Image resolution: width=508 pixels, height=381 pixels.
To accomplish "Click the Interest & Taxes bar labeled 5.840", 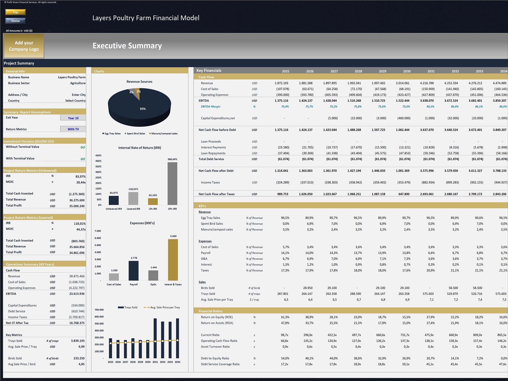I will (x=173, y=260).
